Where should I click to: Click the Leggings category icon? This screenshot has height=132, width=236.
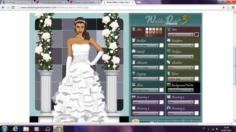click(134, 74)
